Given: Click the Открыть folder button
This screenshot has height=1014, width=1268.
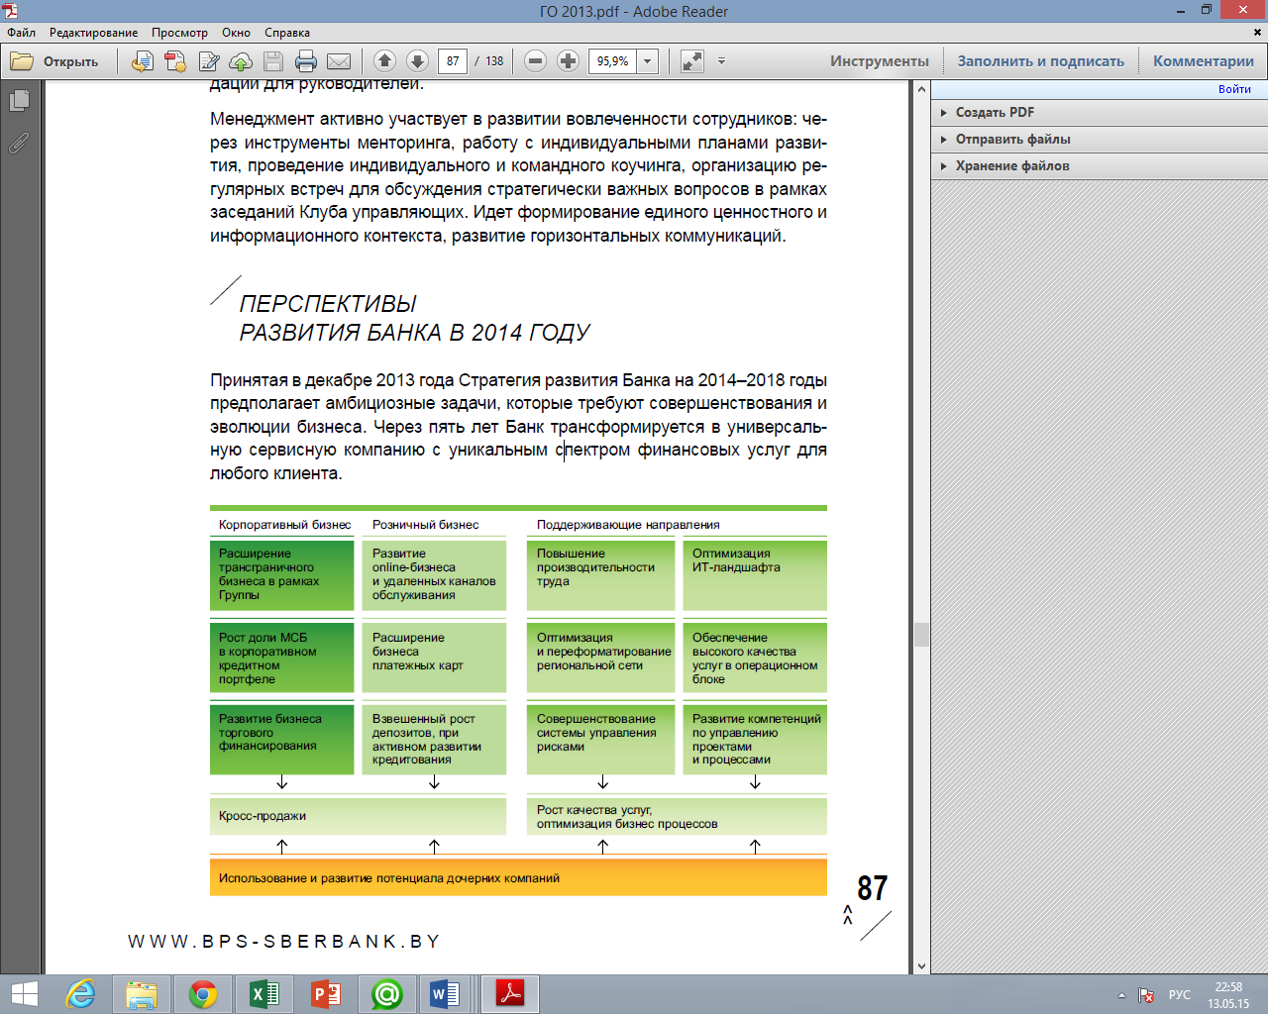Looking at the screenshot, I should (54, 61).
